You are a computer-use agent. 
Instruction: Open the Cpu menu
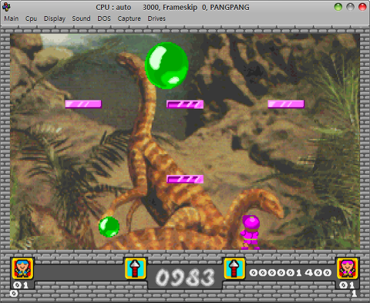(31, 19)
